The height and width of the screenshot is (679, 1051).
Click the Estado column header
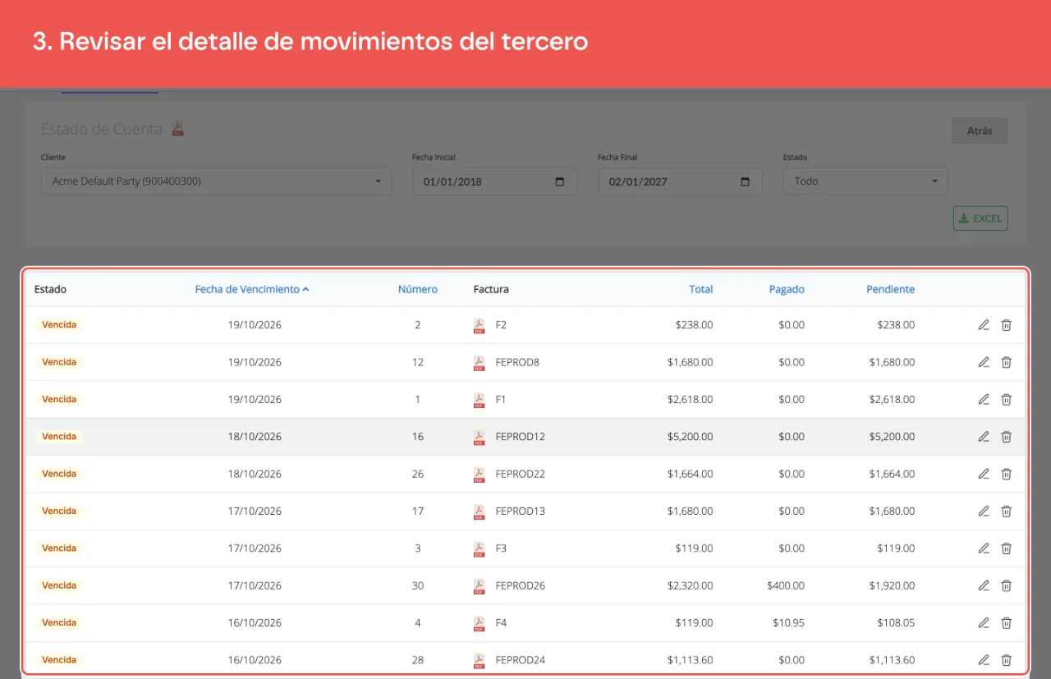coord(50,289)
